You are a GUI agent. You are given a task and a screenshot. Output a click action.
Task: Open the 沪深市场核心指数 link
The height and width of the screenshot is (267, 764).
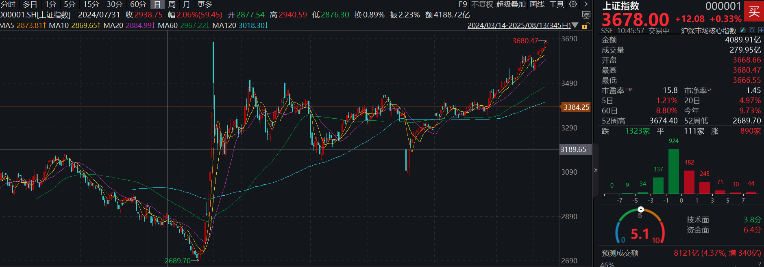(x=708, y=31)
